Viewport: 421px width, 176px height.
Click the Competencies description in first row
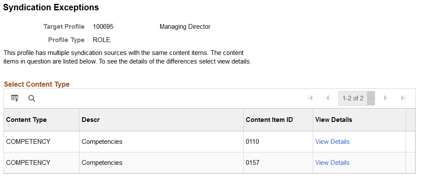[102, 142]
